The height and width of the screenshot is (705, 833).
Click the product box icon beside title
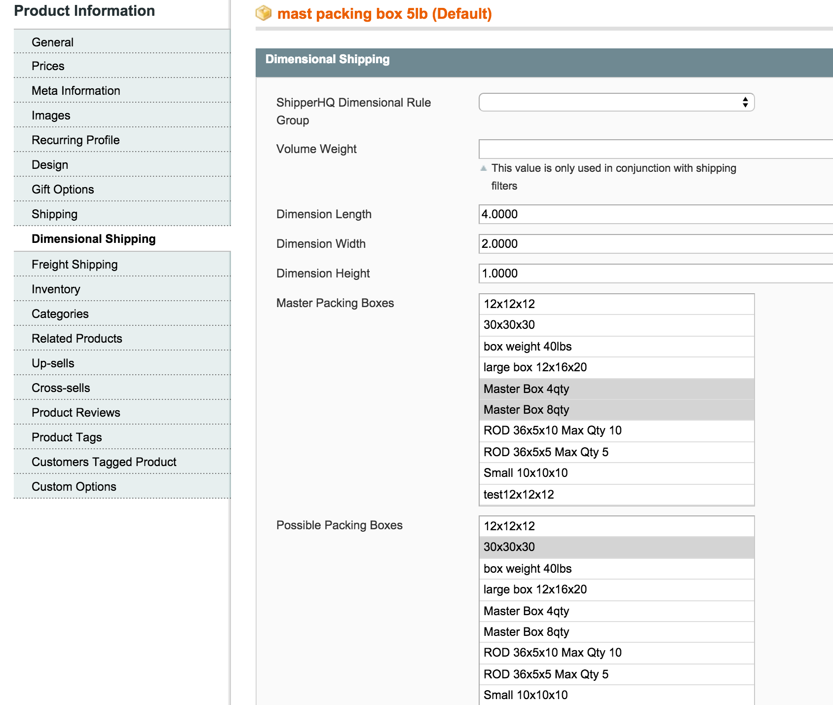264,13
